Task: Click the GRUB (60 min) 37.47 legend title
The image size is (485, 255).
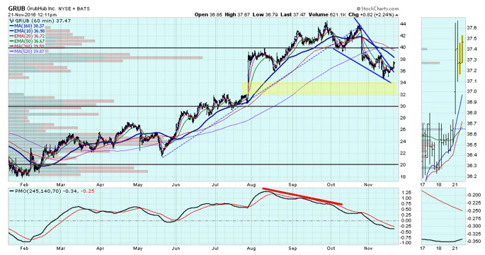Action: [42, 21]
